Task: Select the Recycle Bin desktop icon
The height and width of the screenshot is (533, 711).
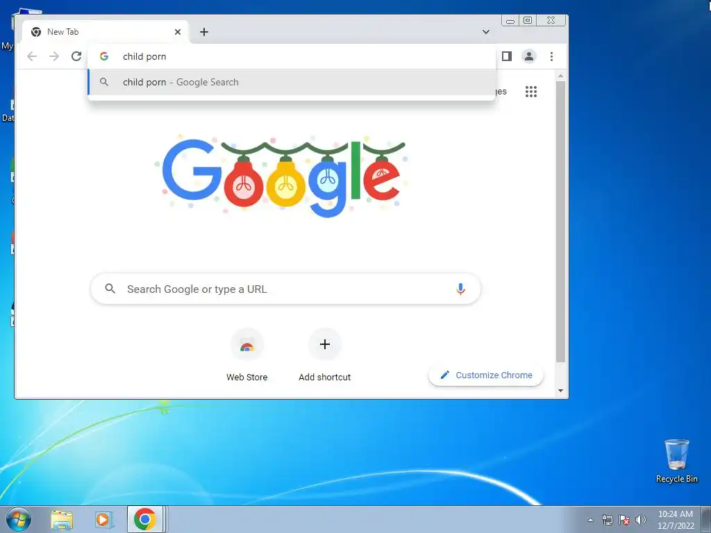Action: [676, 461]
